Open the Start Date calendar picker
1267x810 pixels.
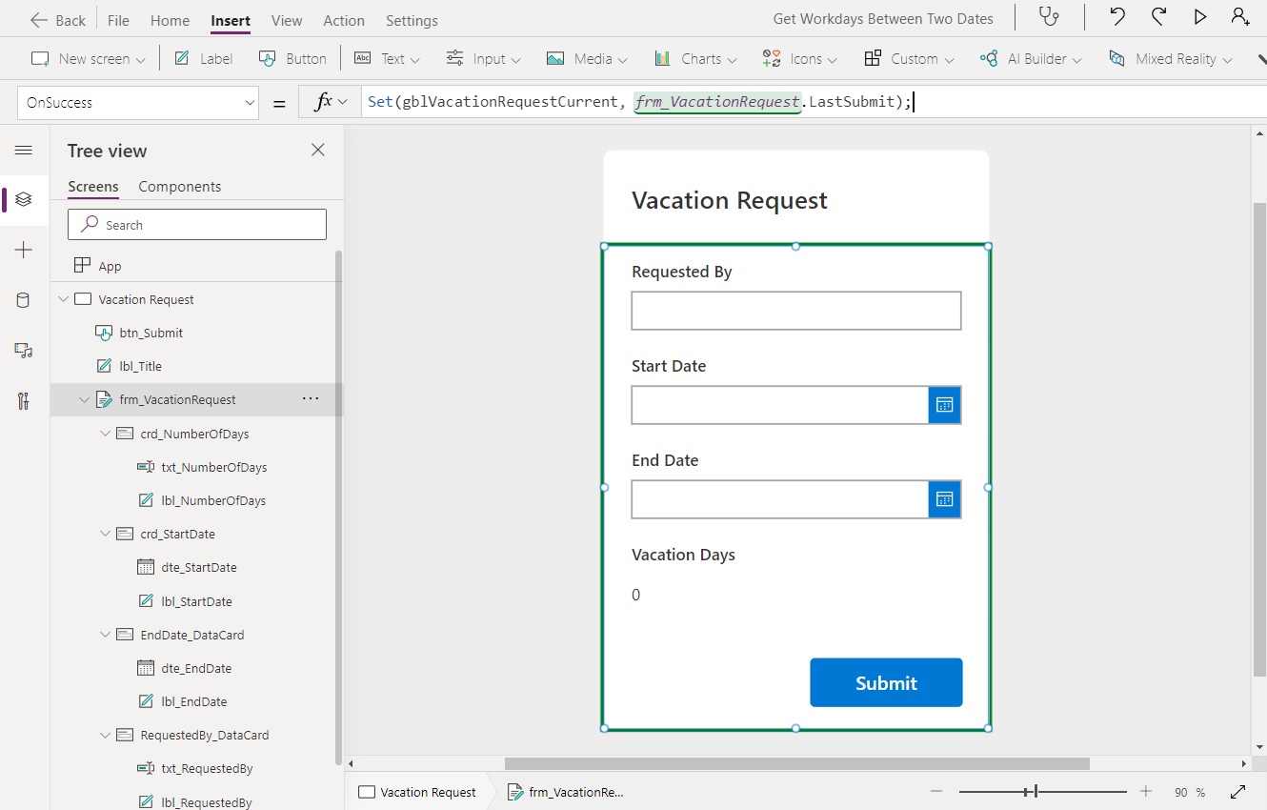[x=944, y=404]
